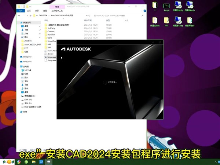
Task: Select the dlm.ini file icon
Action: pyautogui.click(x=45, y=54)
